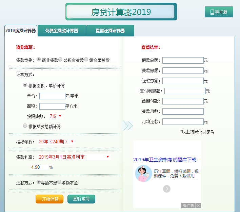240x212 pixels.
Task: Switch repayment method to 等额本金
Action: [59, 182]
